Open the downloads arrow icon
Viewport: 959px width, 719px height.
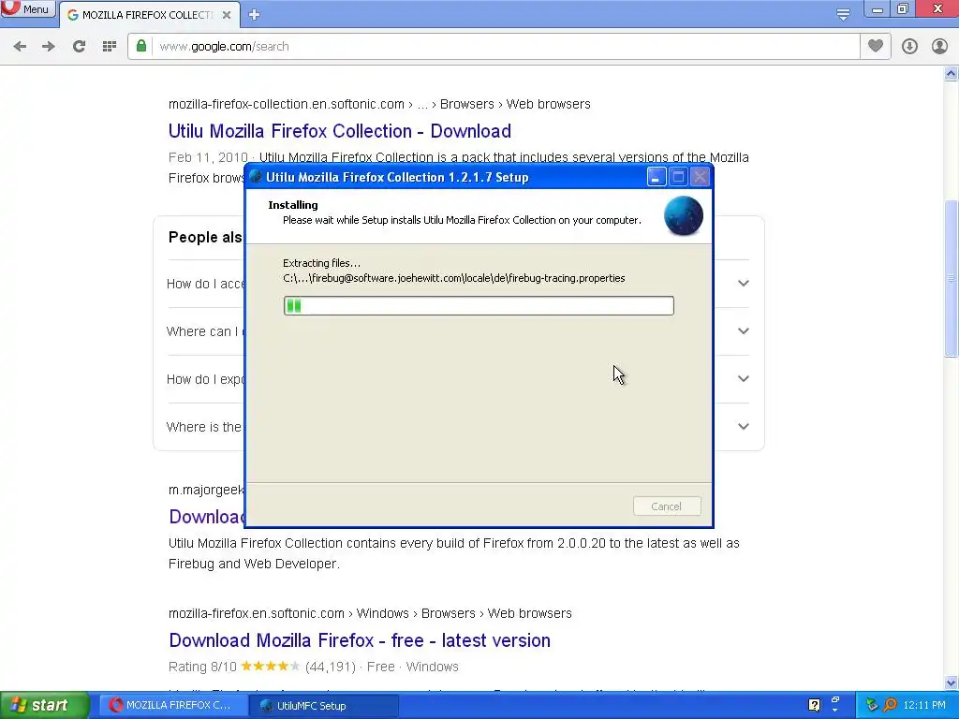click(909, 47)
